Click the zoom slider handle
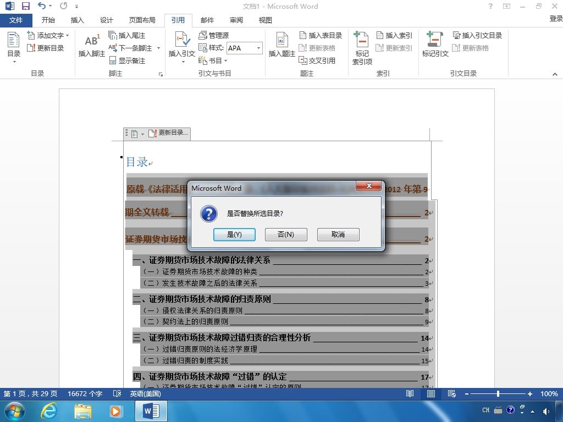 coord(498,393)
